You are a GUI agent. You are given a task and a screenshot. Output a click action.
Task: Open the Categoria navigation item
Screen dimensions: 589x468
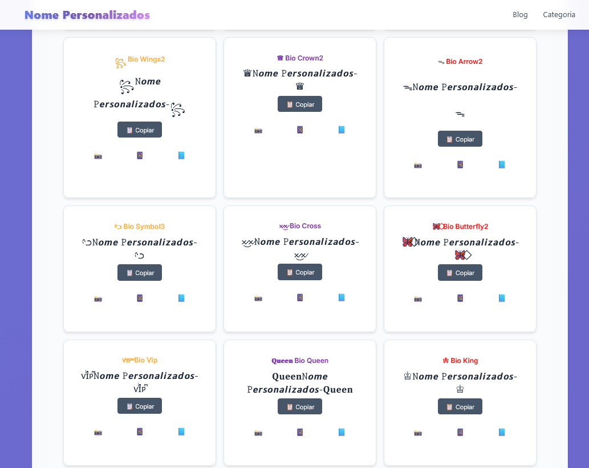[x=559, y=15]
